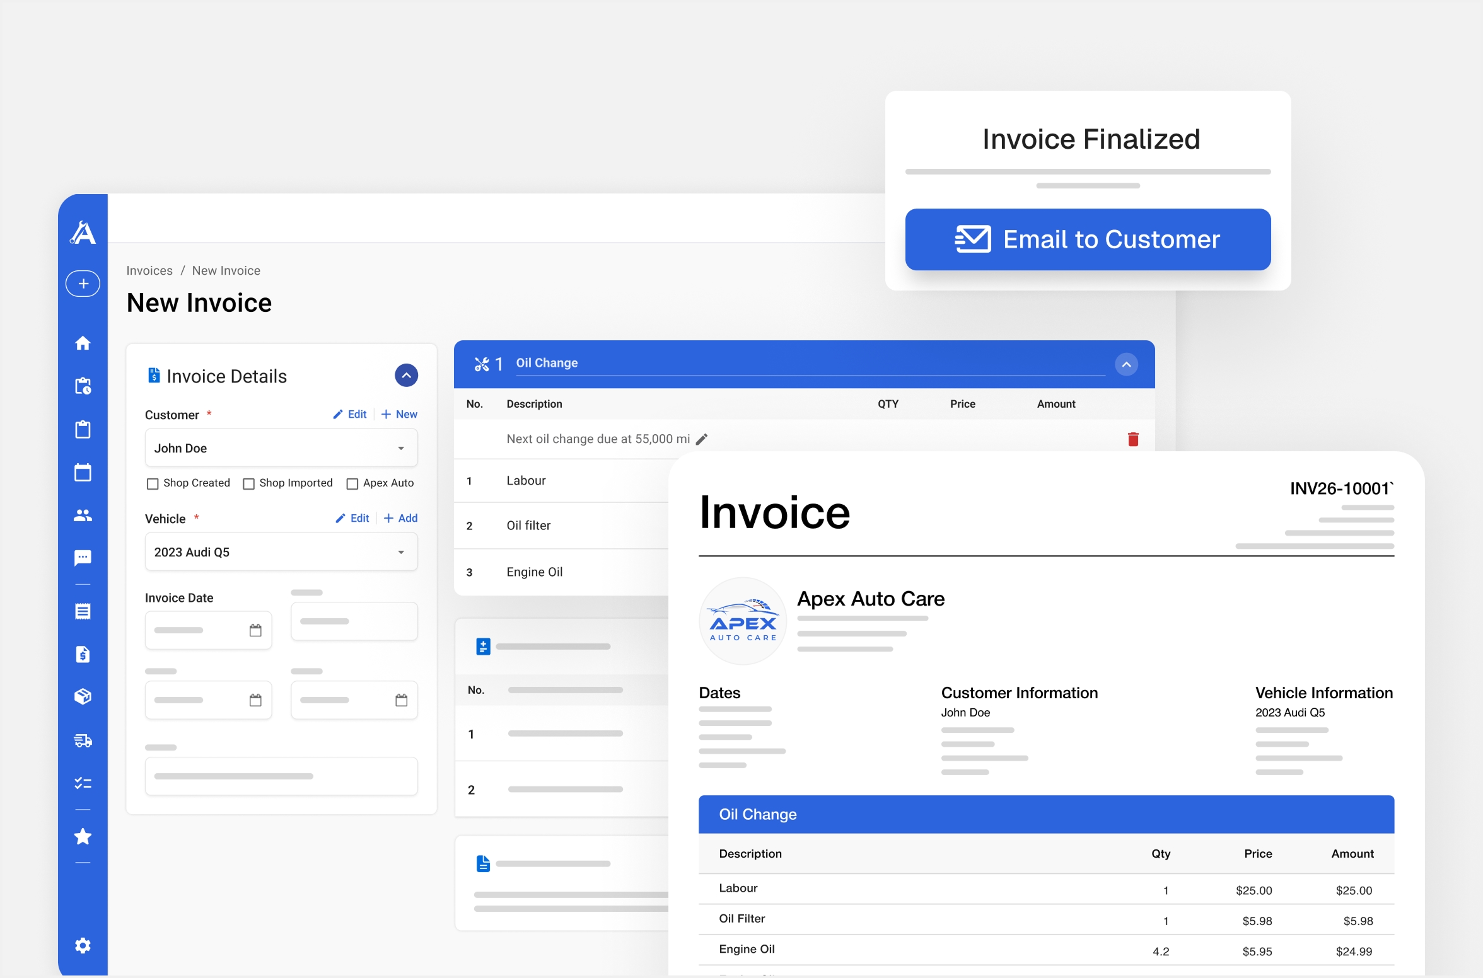The width and height of the screenshot is (1483, 978).
Task: Edit the next oil change note using the pencil icon
Action: coord(702,439)
